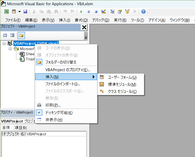195x157 pixels.
Task: Click the Reset stop button
Action: (x=96, y=12)
